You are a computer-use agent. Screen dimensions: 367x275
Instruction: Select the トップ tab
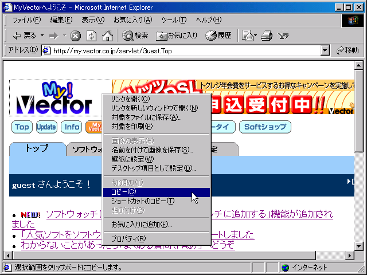[37, 149]
